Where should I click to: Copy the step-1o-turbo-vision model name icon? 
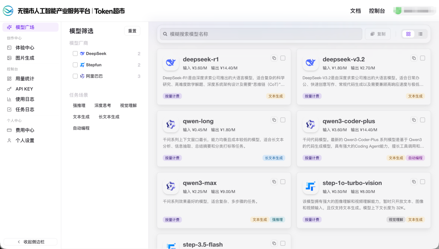click(x=414, y=182)
